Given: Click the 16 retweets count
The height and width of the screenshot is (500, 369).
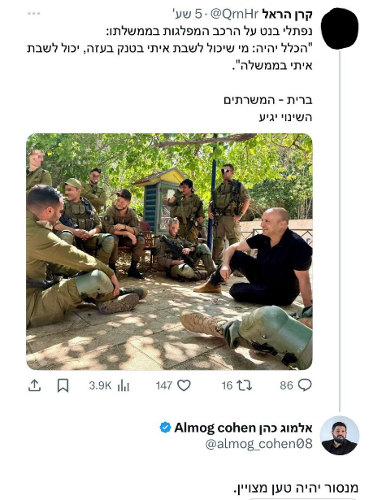Looking at the screenshot, I should pos(227,385).
